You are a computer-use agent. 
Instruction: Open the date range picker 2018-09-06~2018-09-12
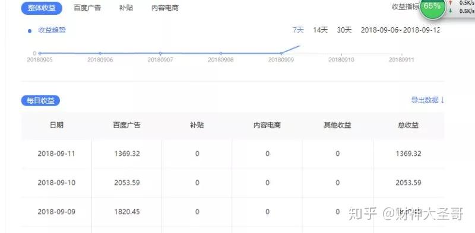tap(400, 30)
